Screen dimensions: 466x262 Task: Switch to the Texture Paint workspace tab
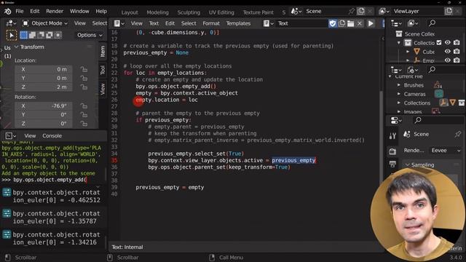[x=258, y=12]
